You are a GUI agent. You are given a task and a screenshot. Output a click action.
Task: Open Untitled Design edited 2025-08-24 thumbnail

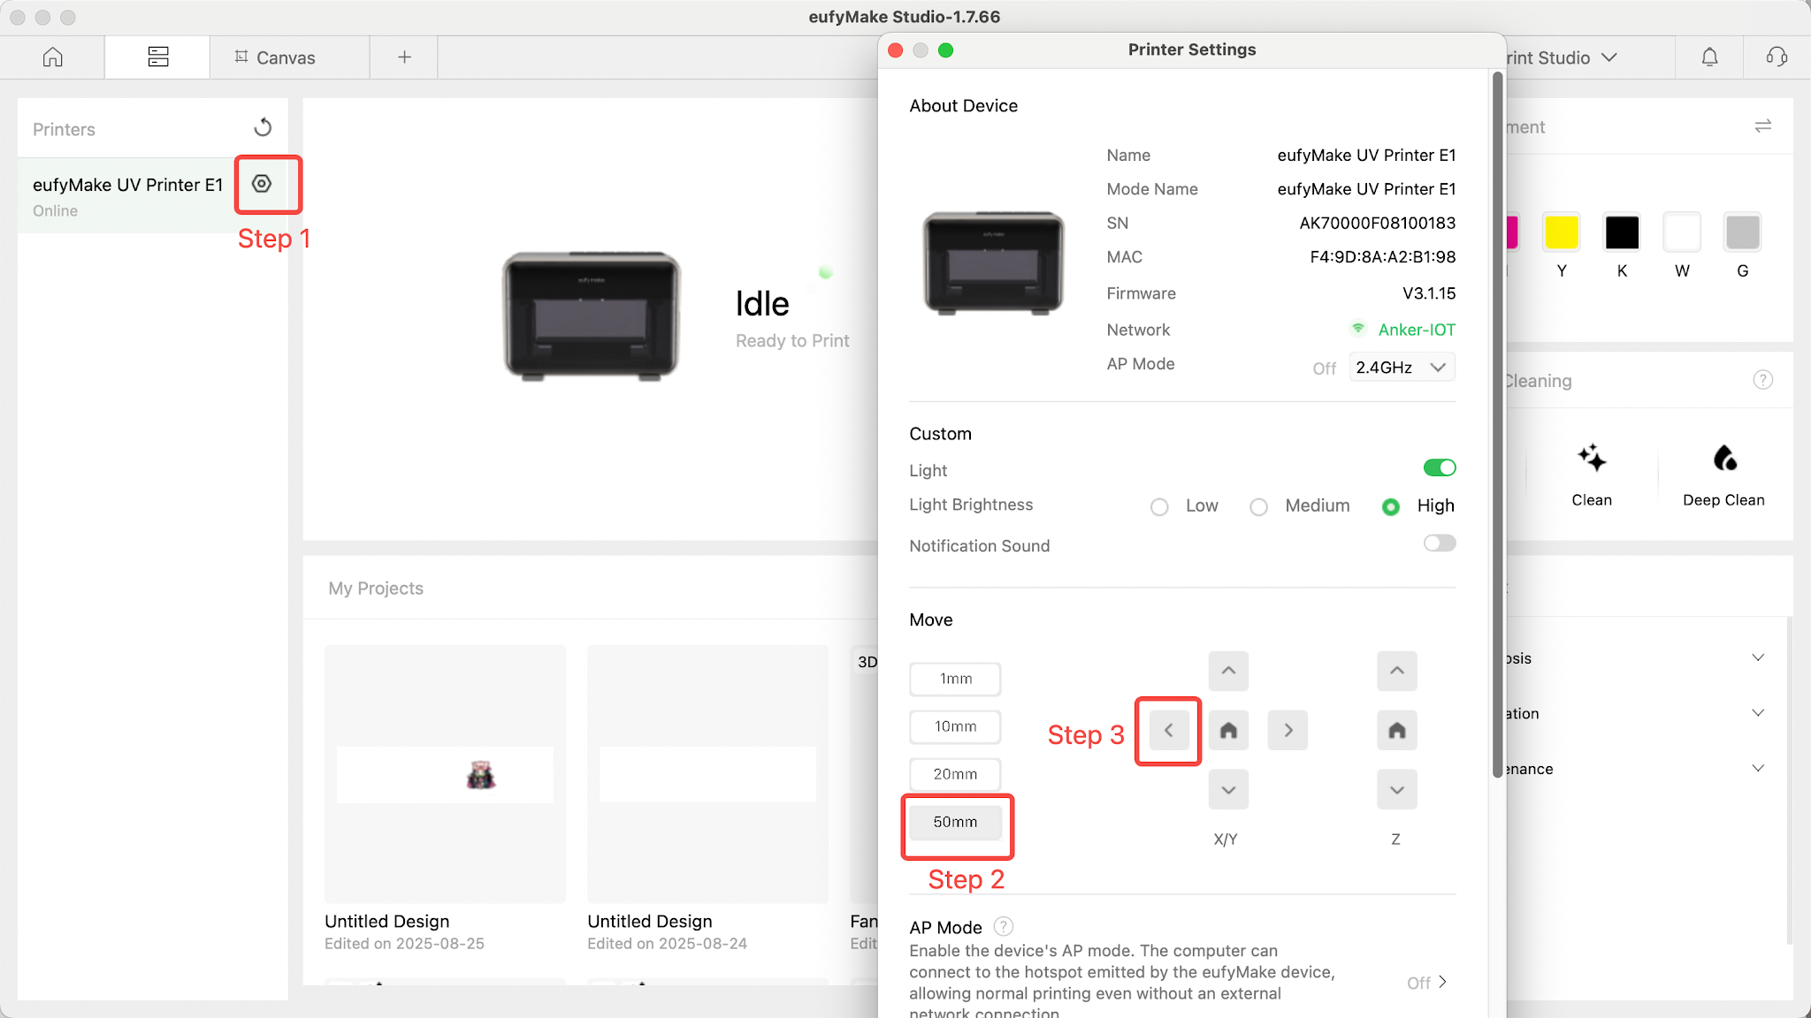pyautogui.click(x=707, y=774)
